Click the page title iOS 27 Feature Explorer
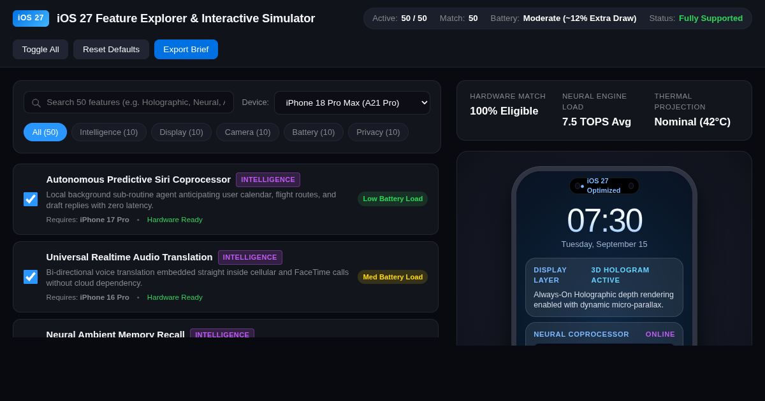The width and height of the screenshot is (765, 401). pos(186,18)
